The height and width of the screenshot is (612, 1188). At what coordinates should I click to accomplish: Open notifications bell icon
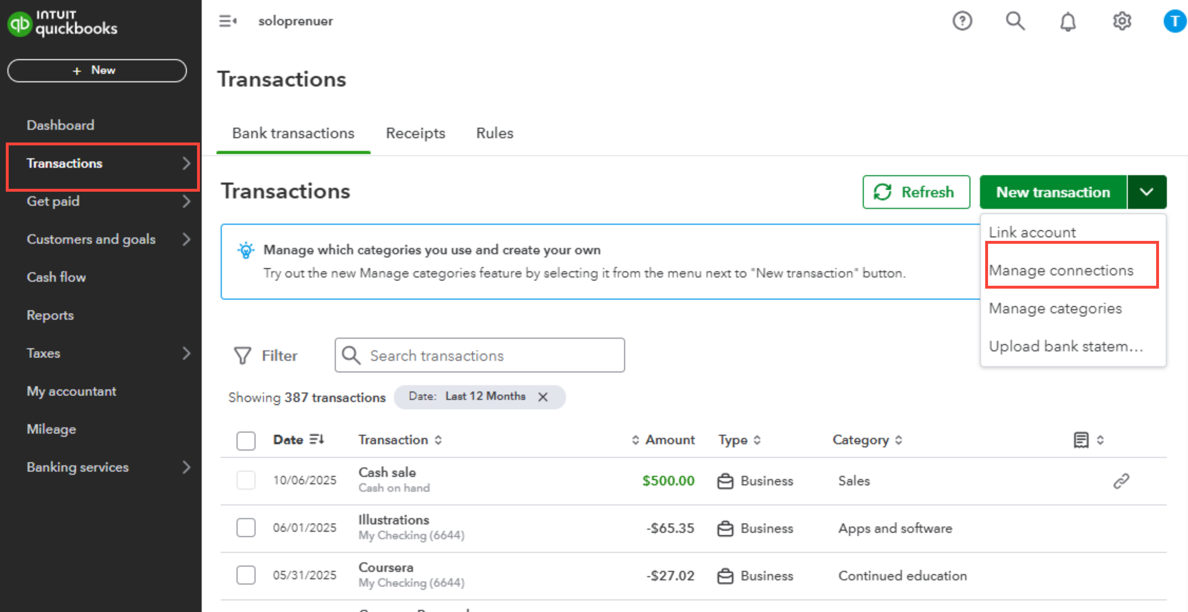pyautogui.click(x=1068, y=21)
